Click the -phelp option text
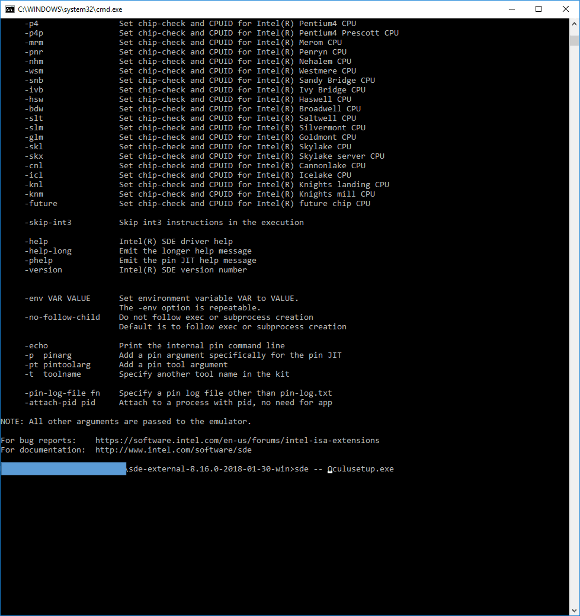 (39, 260)
